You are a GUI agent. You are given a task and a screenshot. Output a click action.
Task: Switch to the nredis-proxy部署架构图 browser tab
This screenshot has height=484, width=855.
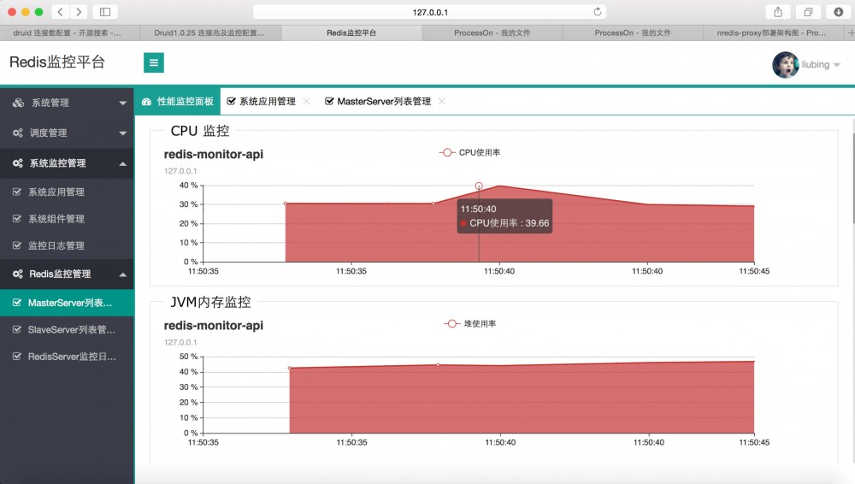(775, 32)
